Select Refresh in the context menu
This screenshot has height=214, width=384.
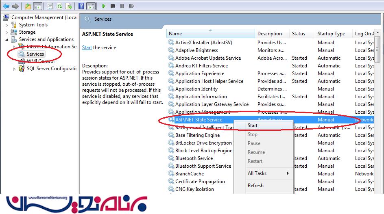[255, 186]
